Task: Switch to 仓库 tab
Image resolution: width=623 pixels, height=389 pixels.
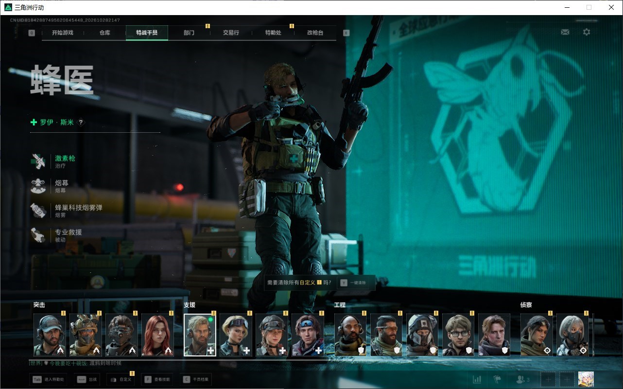Action: [104, 33]
